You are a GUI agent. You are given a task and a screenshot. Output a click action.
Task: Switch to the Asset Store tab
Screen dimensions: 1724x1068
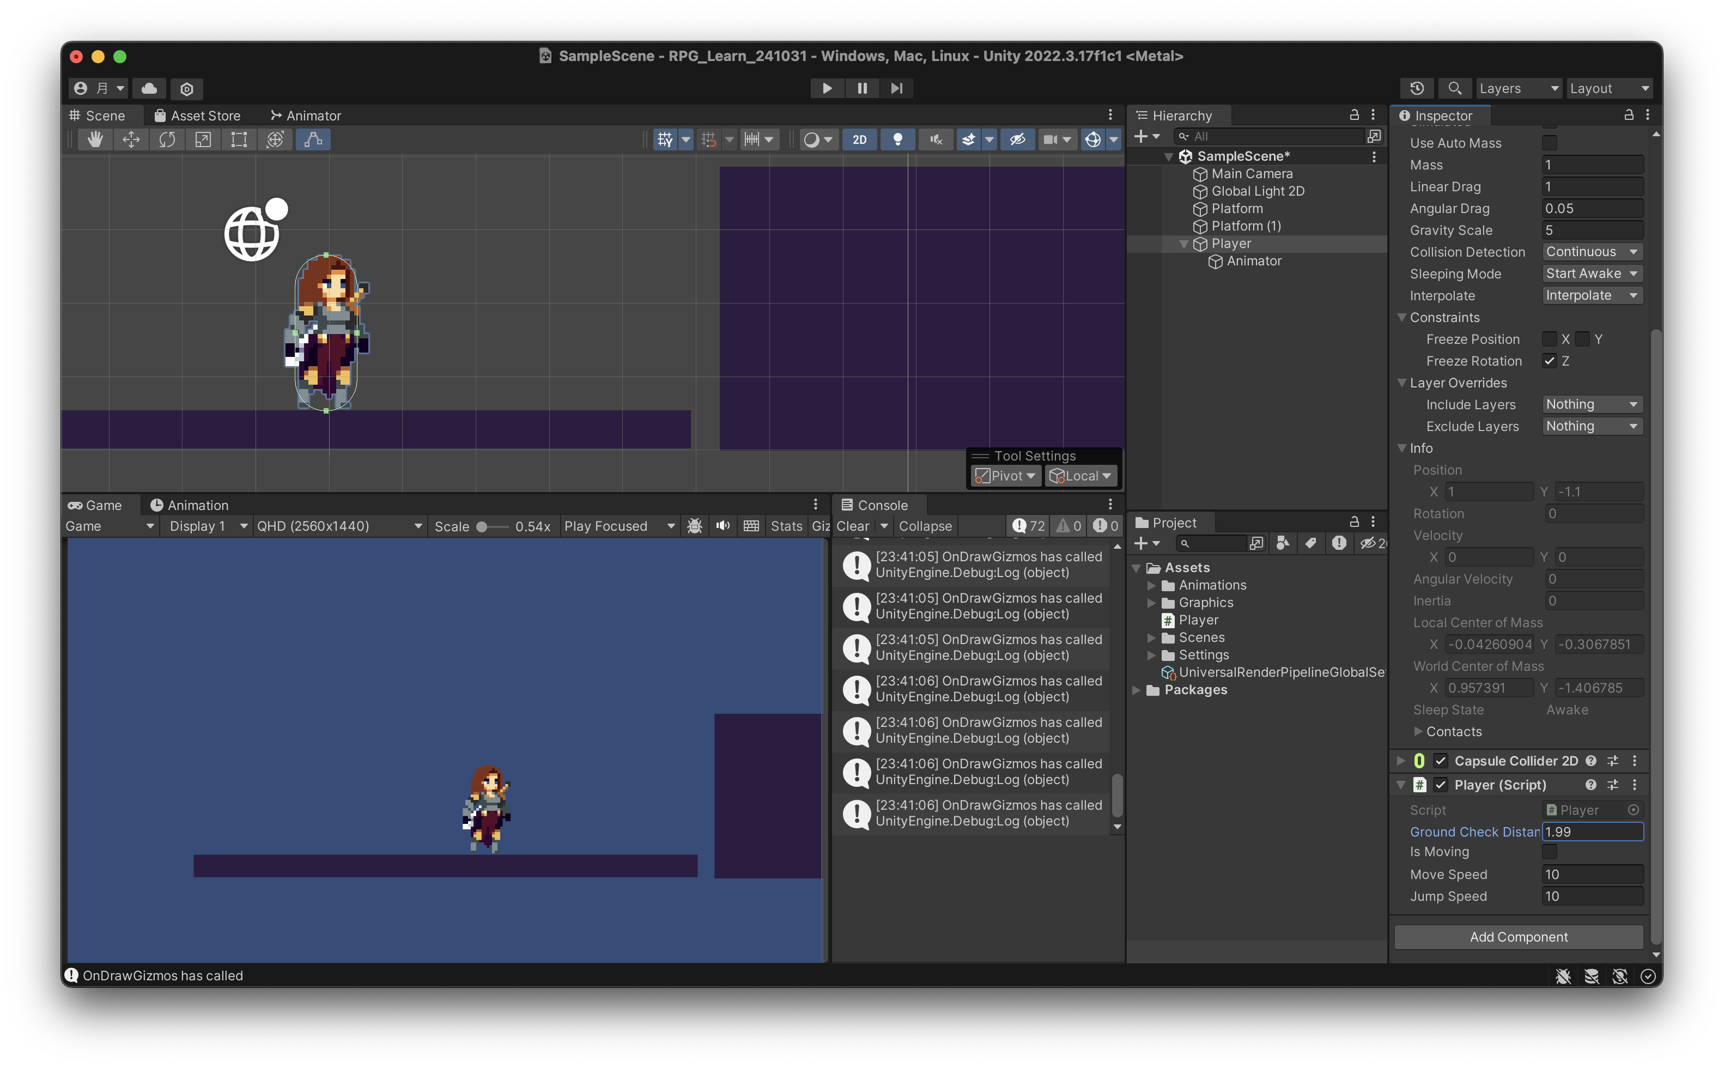[197, 115]
